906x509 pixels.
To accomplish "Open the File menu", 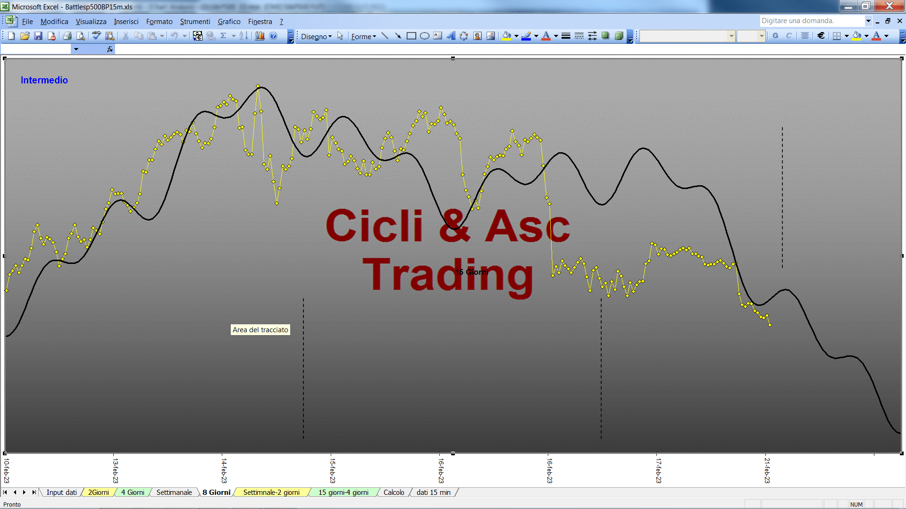I will point(27,21).
